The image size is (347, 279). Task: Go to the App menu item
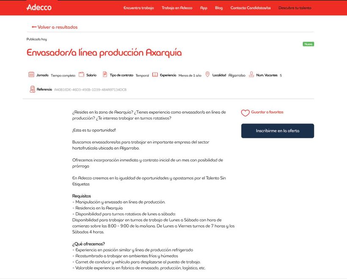204,8
